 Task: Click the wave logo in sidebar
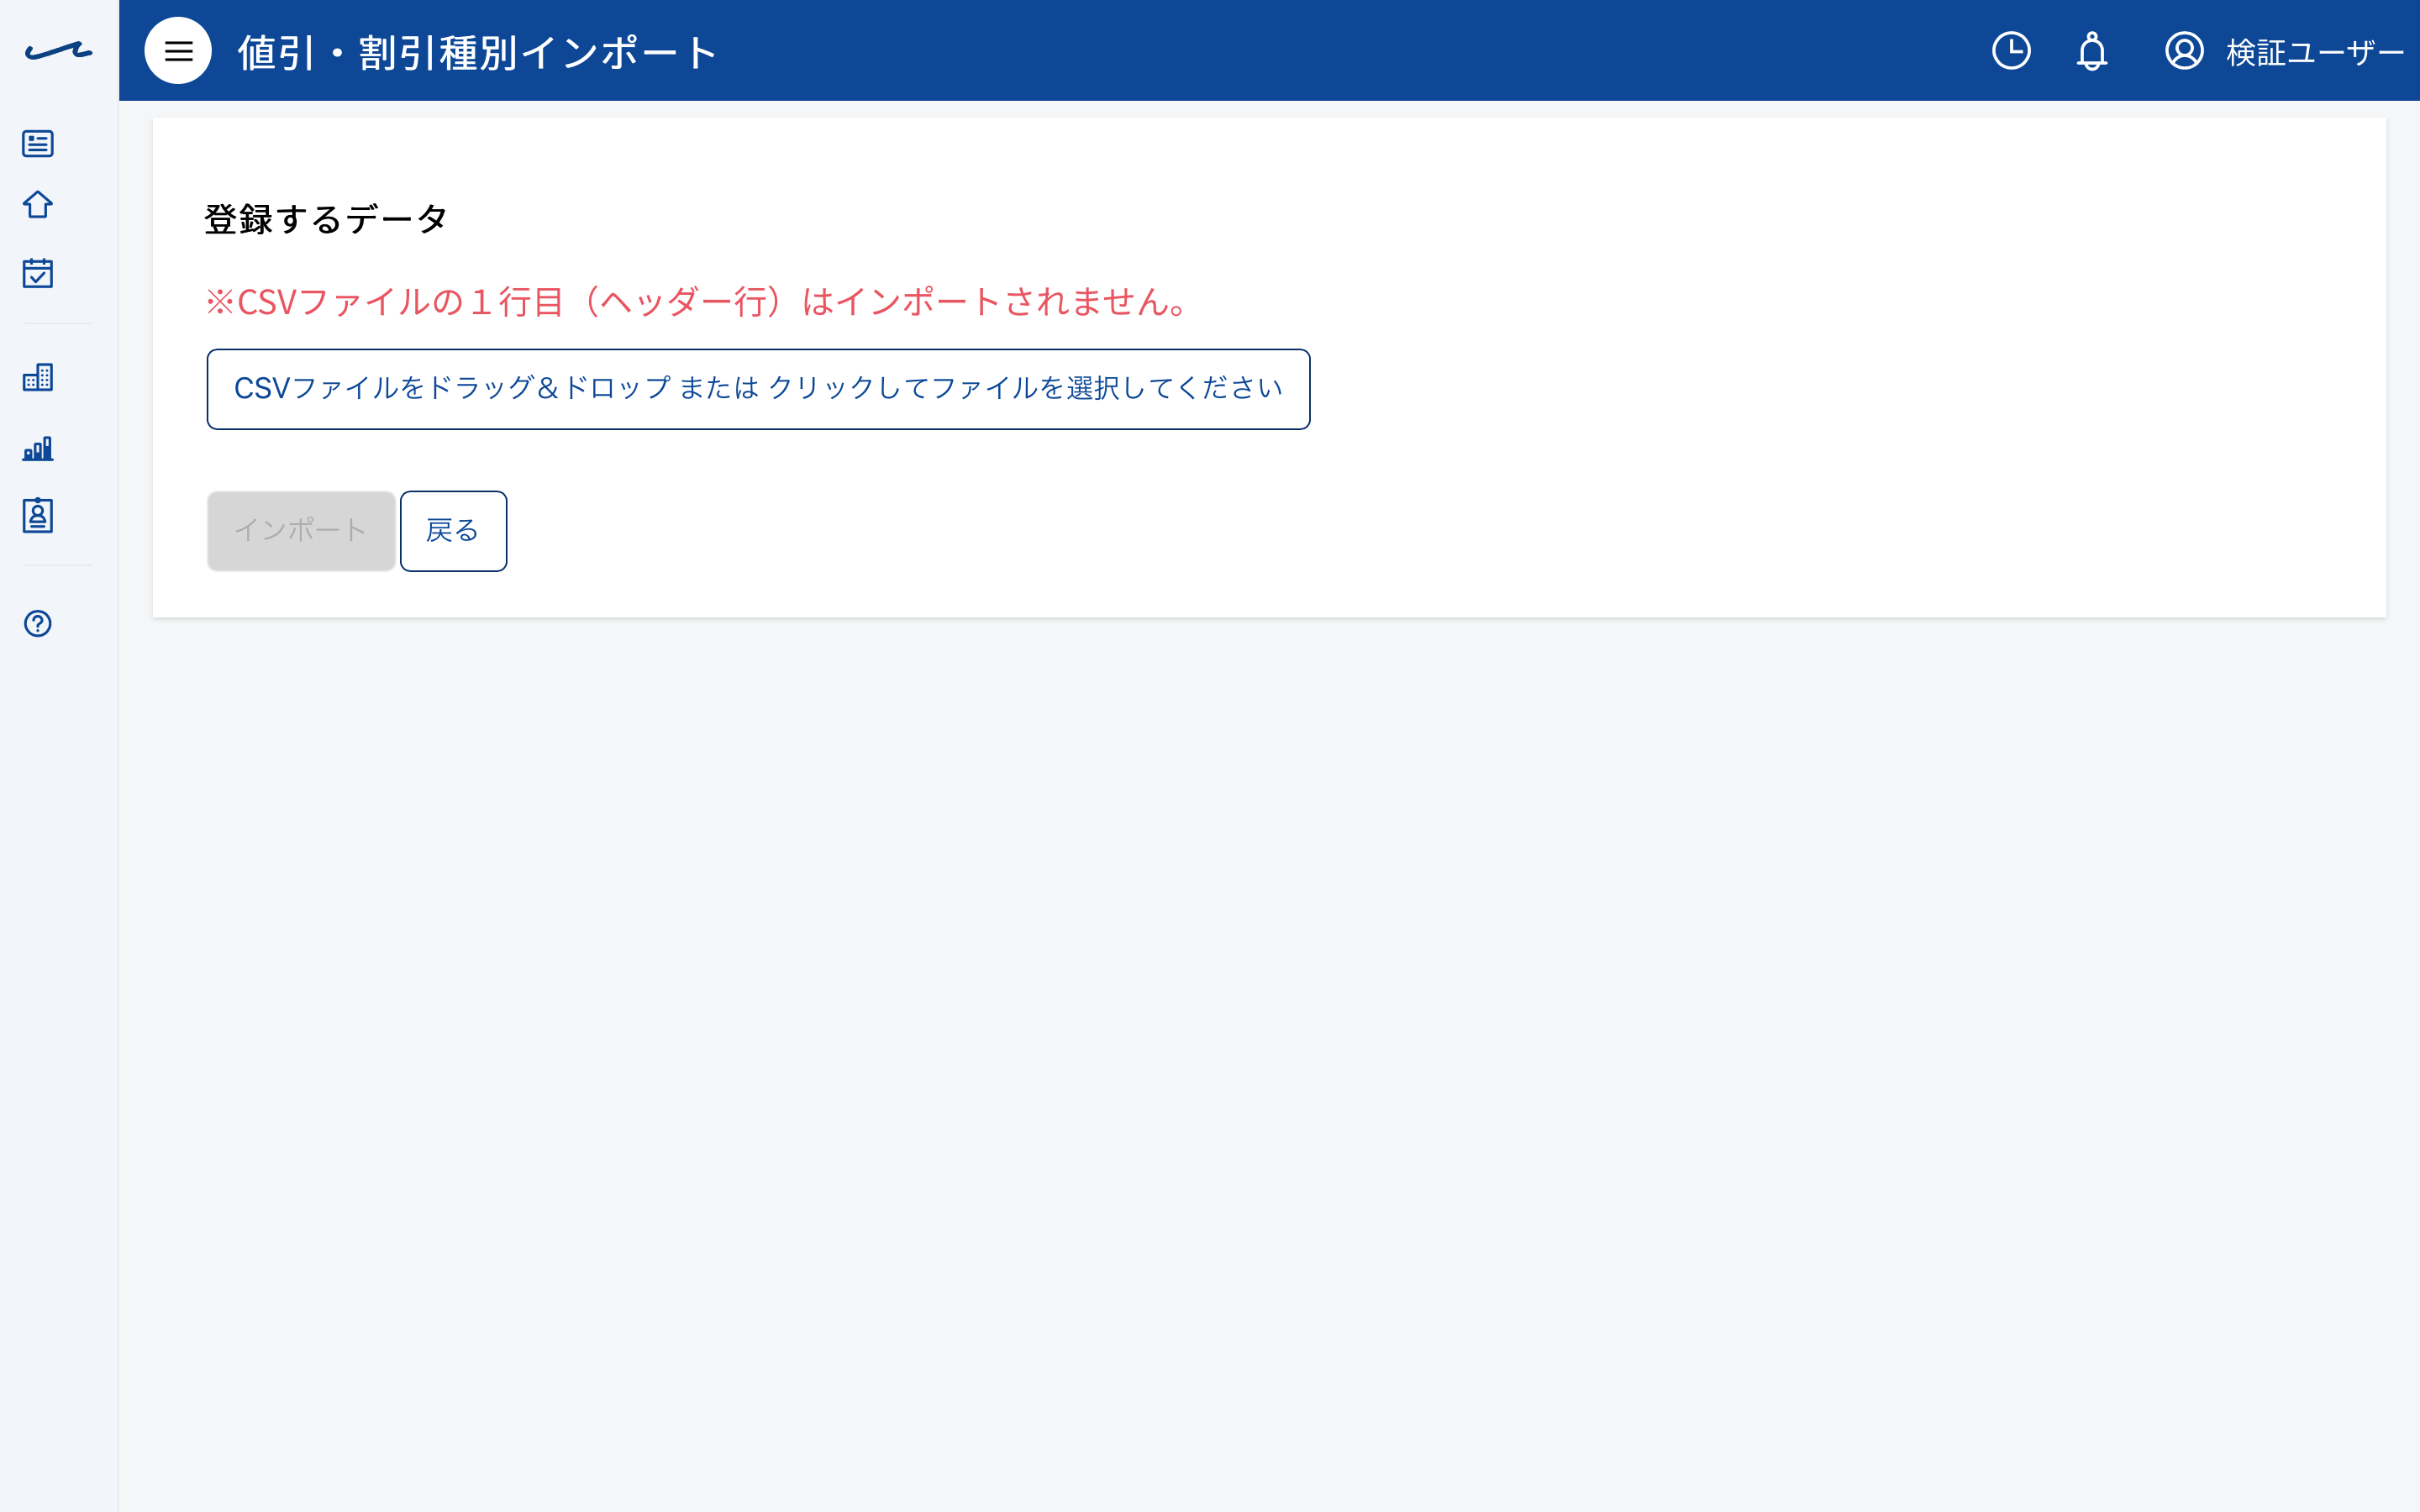pos(58,51)
